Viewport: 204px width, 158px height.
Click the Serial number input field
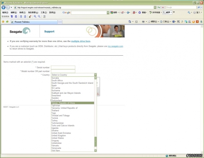tap(63, 67)
